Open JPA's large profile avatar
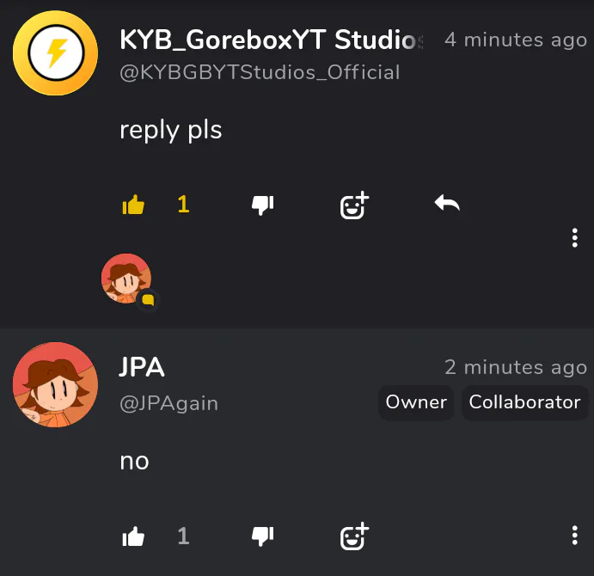Screen dimensions: 594x576 coord(55,384)
